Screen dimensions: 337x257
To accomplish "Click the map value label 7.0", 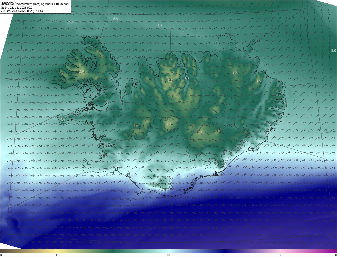I will tap(70, 22).
